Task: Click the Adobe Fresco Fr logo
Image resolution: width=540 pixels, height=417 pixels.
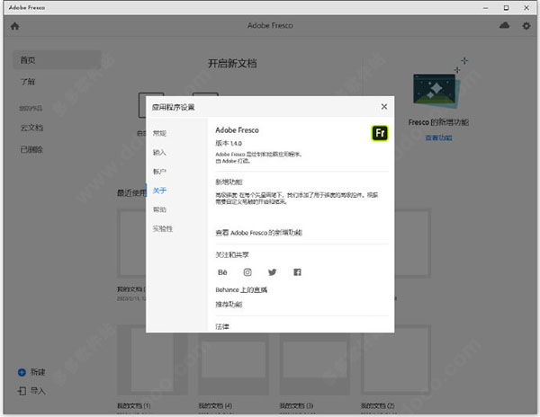Action: [x=380, y=133]
